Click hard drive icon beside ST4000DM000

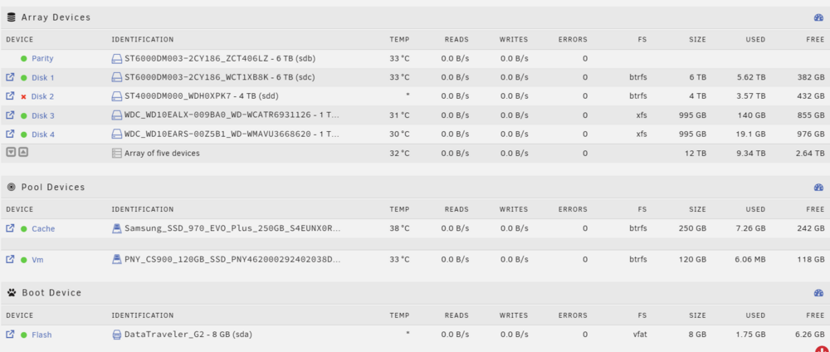coord(116,97)
